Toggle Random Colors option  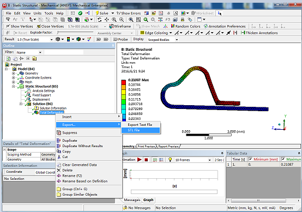click(185, 26)
